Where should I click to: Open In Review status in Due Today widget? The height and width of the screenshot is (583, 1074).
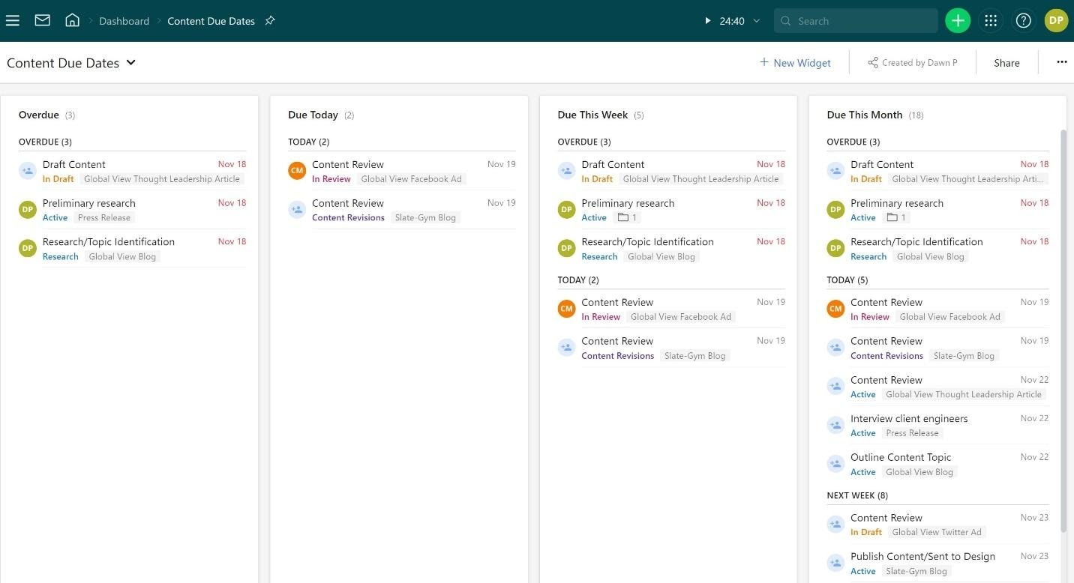click(x=331, y=179)
